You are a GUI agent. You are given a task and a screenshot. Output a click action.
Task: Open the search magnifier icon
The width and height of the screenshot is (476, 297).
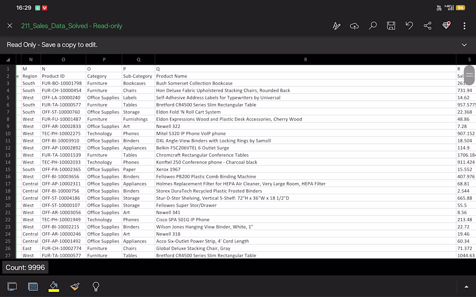tap(373, 26)
